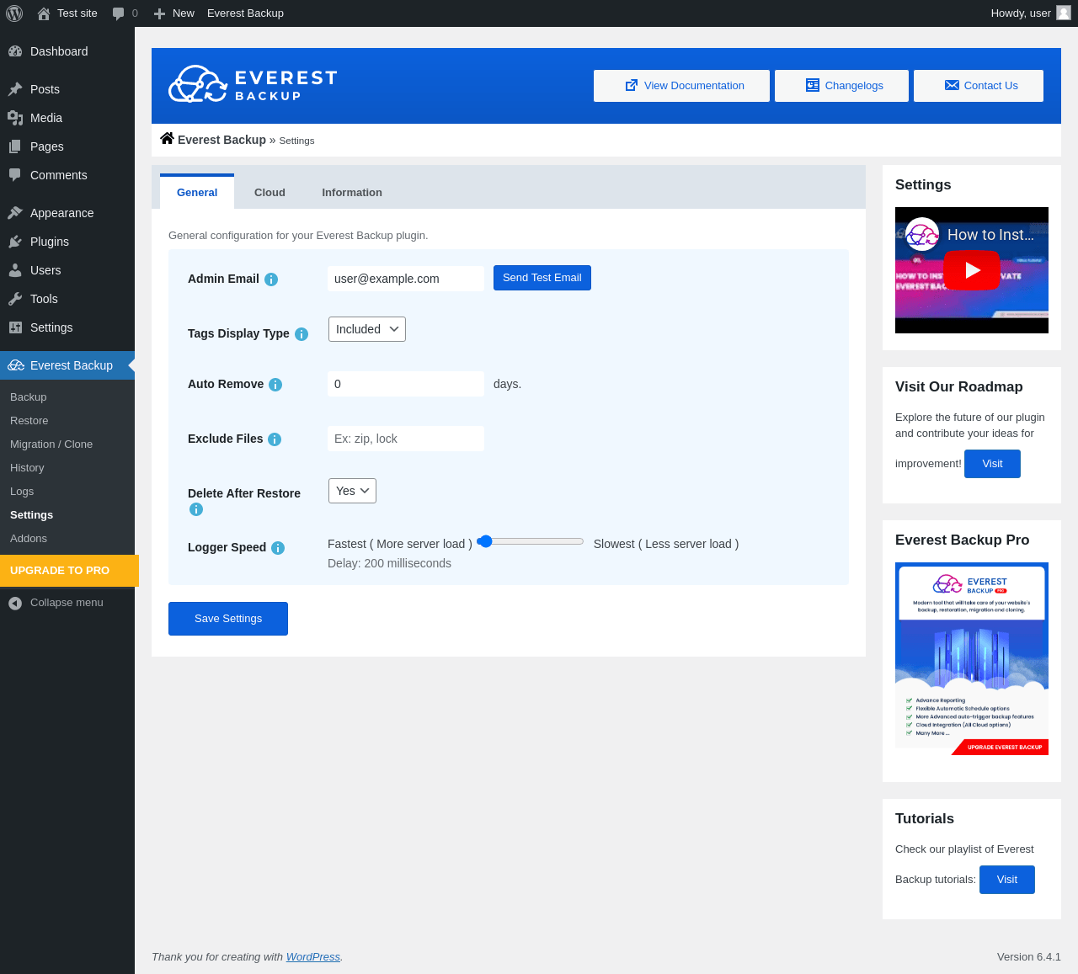
Task: Click the Logger Speed slider handle
Action: pyautogui.click(x=484, y=541)
